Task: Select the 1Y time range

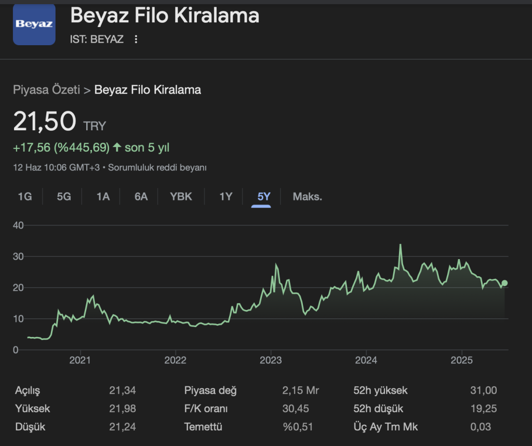Action: click(x=225, y=197)
